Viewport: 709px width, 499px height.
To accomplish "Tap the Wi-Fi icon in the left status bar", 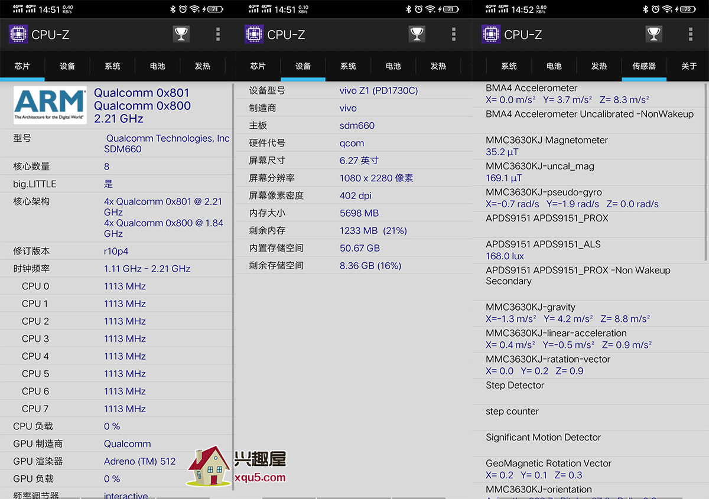I will tap(195, 9).
